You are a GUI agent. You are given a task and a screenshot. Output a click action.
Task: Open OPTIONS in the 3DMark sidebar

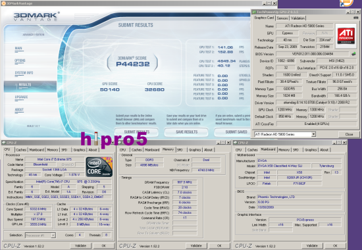click(20, 61)
